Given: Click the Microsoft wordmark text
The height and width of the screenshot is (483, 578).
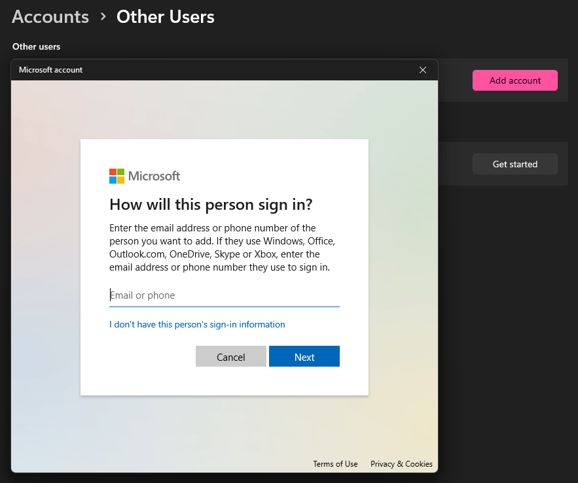Looking at the screenshot, I should [x=154, y=176].
